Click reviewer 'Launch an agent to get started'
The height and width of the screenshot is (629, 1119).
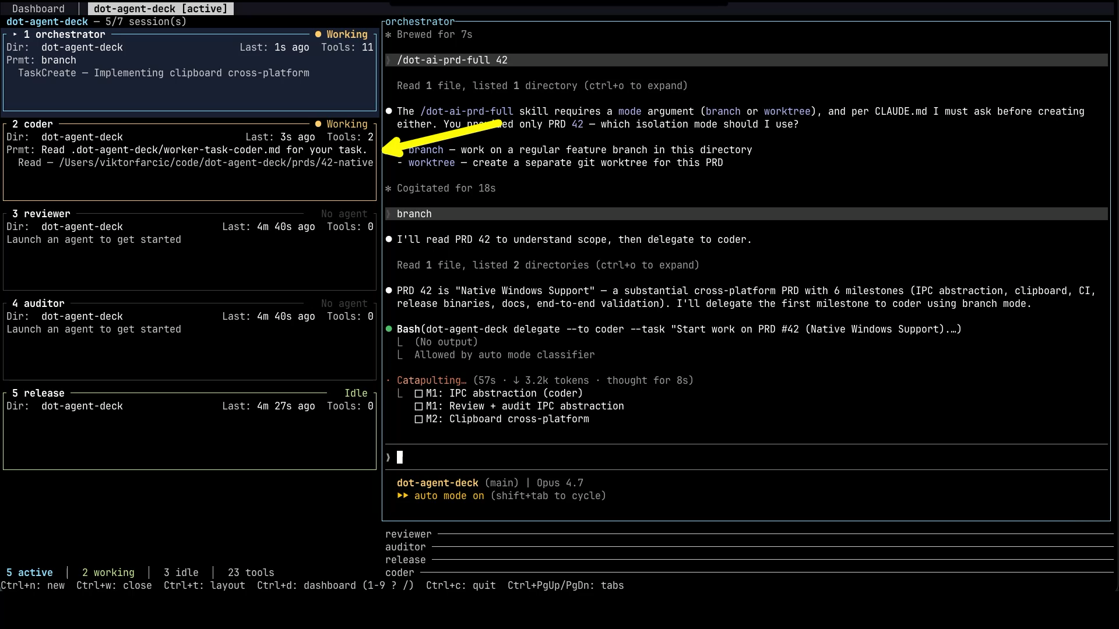click(x=94, y=239)
